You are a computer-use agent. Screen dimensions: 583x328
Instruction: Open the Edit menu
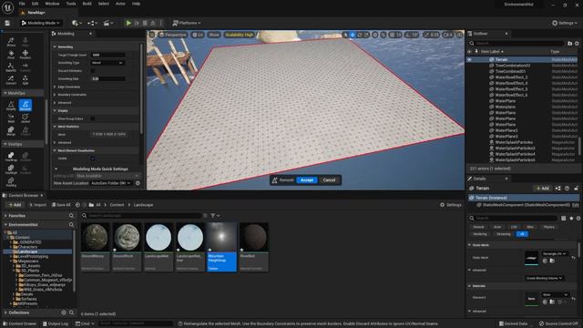35,4
